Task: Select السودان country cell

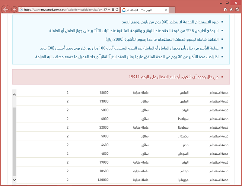Action: pyautogui.click(x=183, y=154)
